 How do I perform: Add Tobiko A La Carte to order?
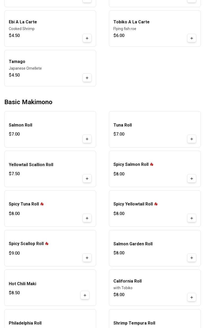coord(192,38)
